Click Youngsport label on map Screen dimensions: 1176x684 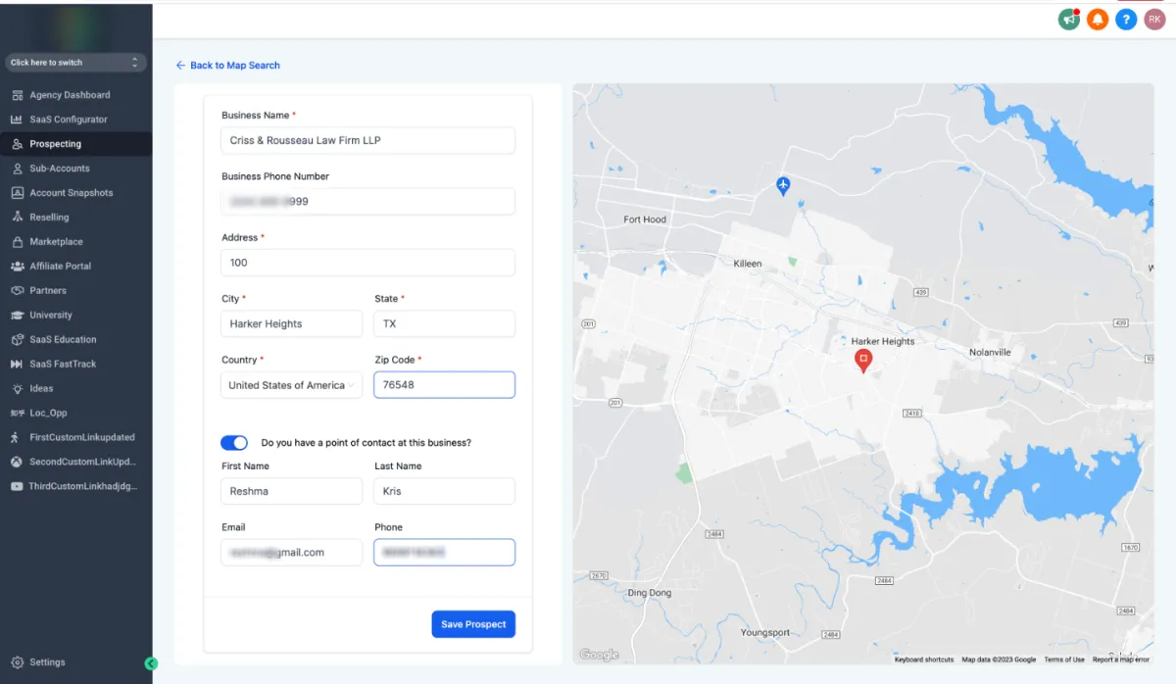pos(765,633)
